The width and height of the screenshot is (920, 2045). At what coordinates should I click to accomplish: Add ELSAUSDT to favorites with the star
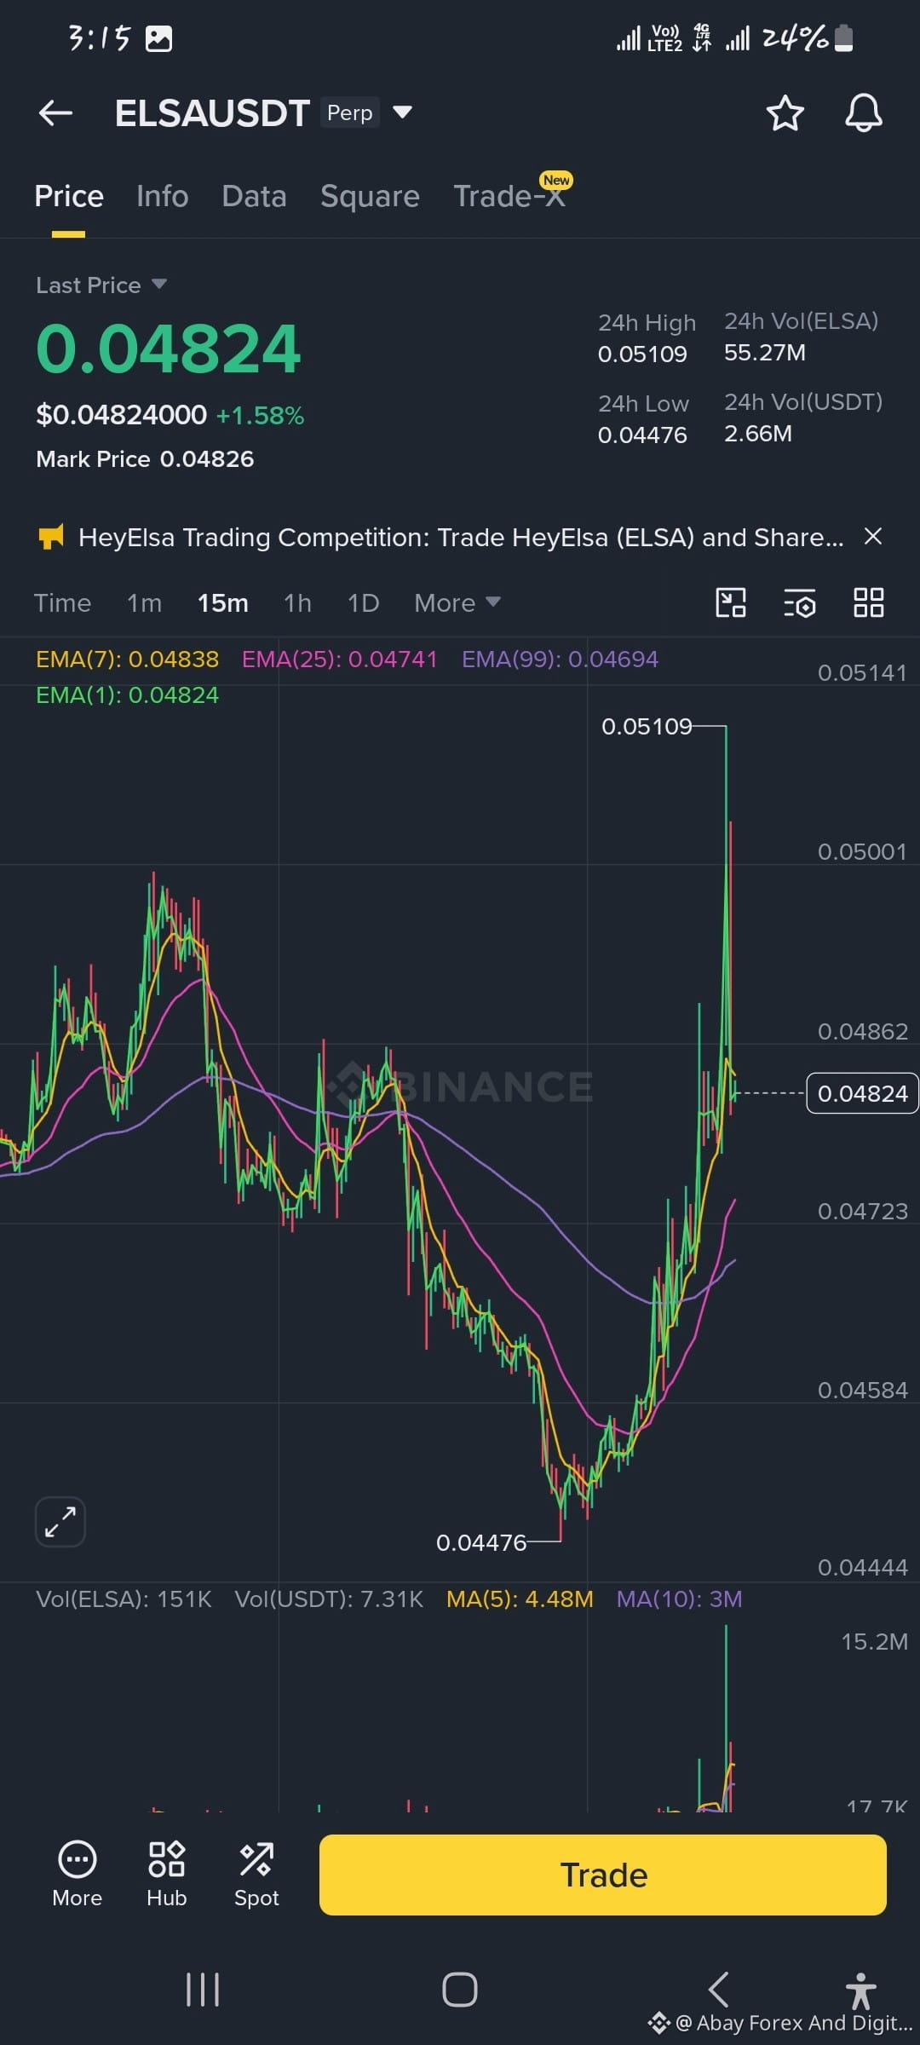[x=785, y=113]
